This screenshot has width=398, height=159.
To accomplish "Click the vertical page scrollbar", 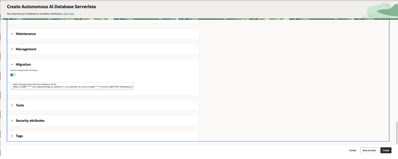I will (x=396, y=133).
